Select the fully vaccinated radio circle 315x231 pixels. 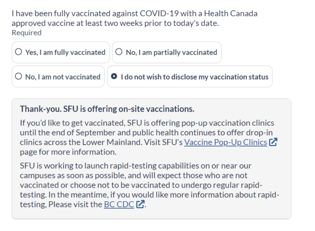tap(19, 52)
